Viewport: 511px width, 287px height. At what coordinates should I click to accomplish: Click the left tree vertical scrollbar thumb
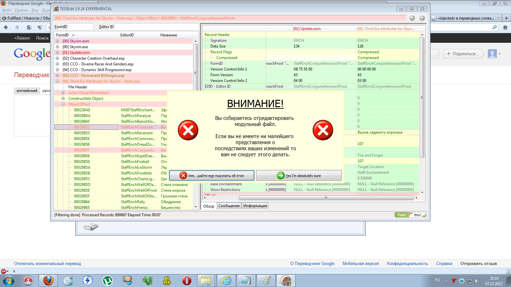point(195,73)
